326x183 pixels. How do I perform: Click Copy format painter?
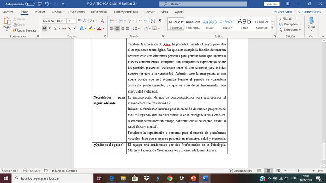point(25,30)
